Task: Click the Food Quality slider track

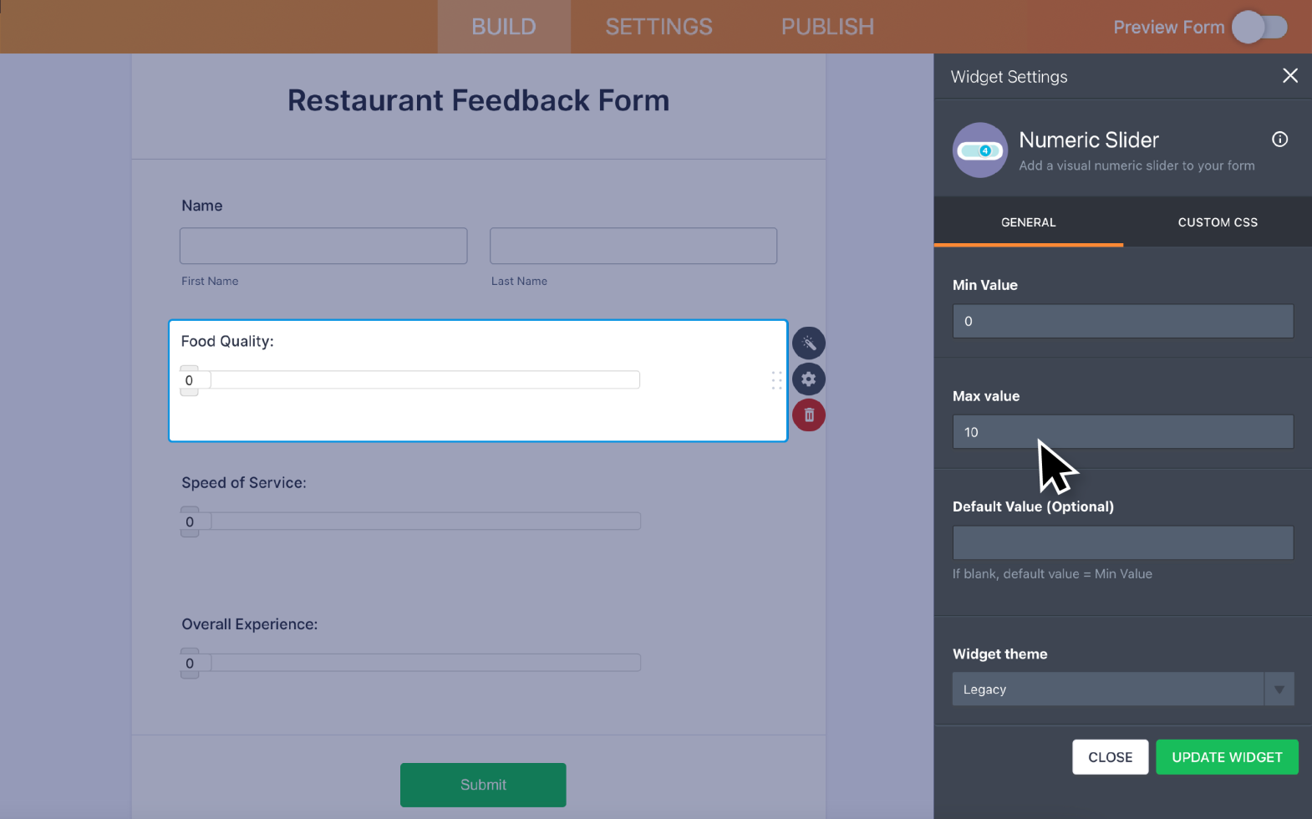Action: (x=425, y=380)
